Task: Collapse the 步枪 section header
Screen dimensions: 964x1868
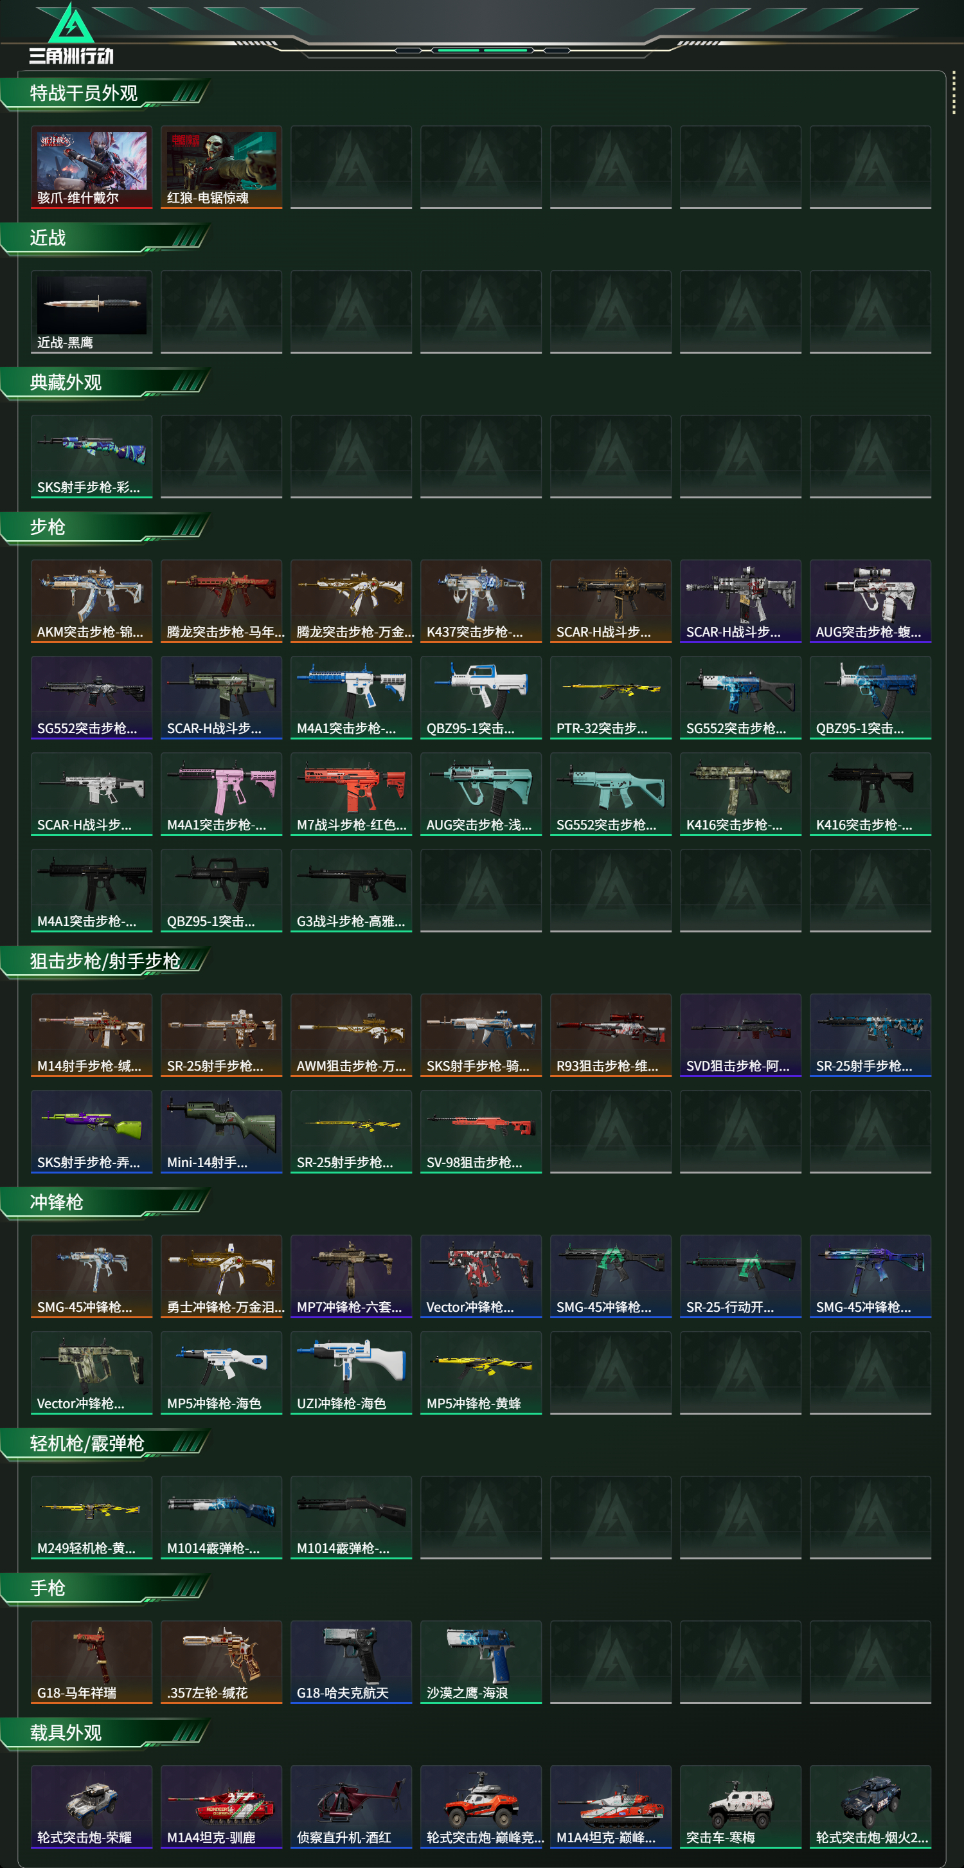Action: click(x=105, y=528)
